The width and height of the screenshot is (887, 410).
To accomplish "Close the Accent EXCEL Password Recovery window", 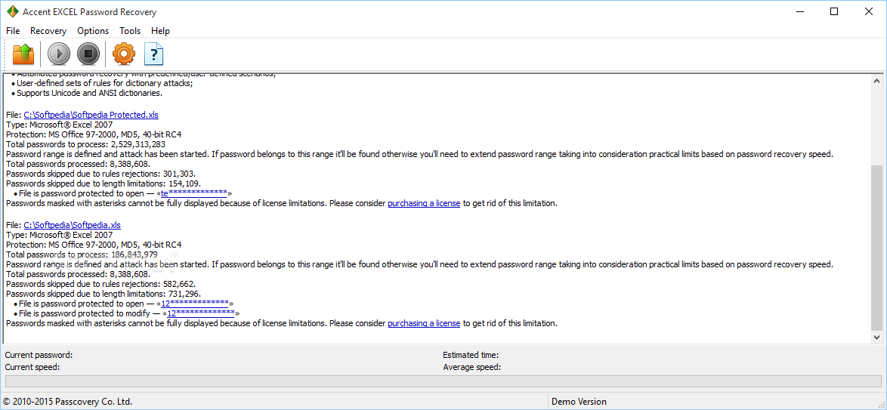I will point(869,12).
